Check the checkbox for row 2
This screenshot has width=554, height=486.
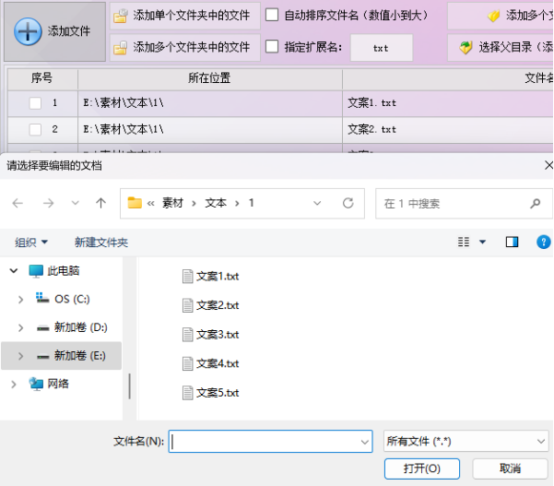[35, 130]
